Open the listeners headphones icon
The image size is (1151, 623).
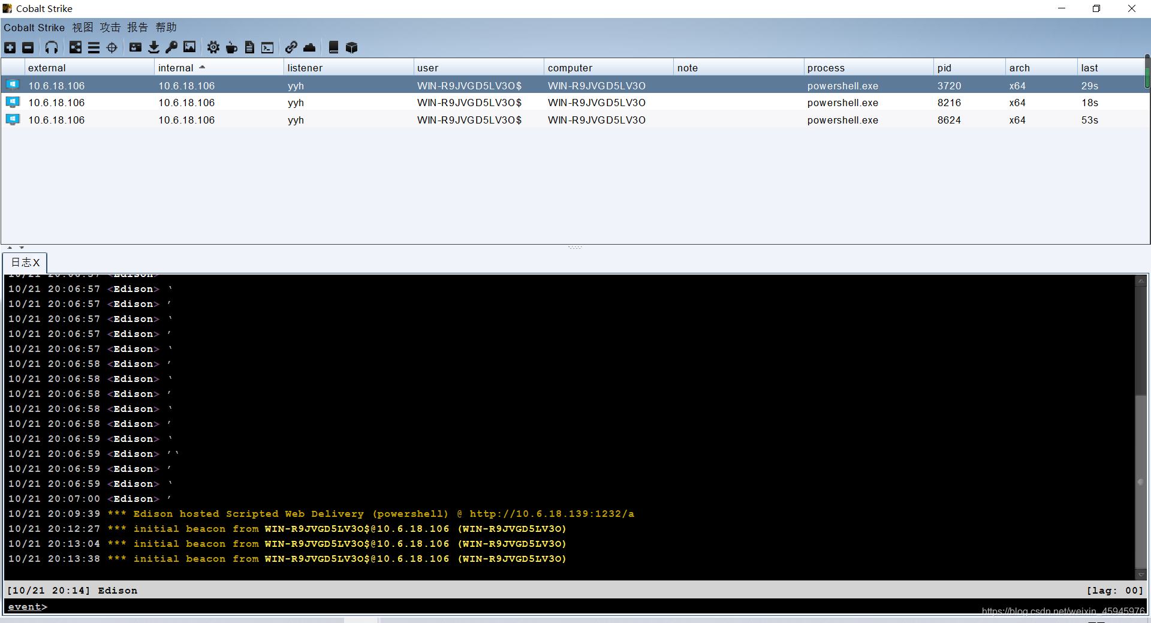pyautogui.click(x=52, y=47)
